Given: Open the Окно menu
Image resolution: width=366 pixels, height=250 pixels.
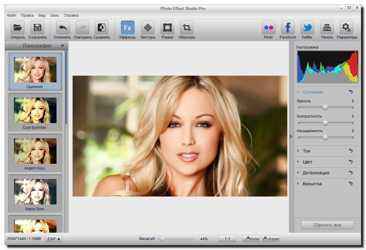Looking at the screenshot, I should [x=55, y=15].
